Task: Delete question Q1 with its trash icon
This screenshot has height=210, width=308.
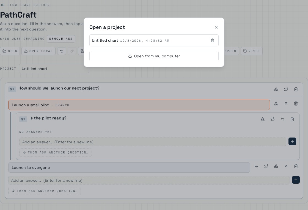Action: [296, 89]
